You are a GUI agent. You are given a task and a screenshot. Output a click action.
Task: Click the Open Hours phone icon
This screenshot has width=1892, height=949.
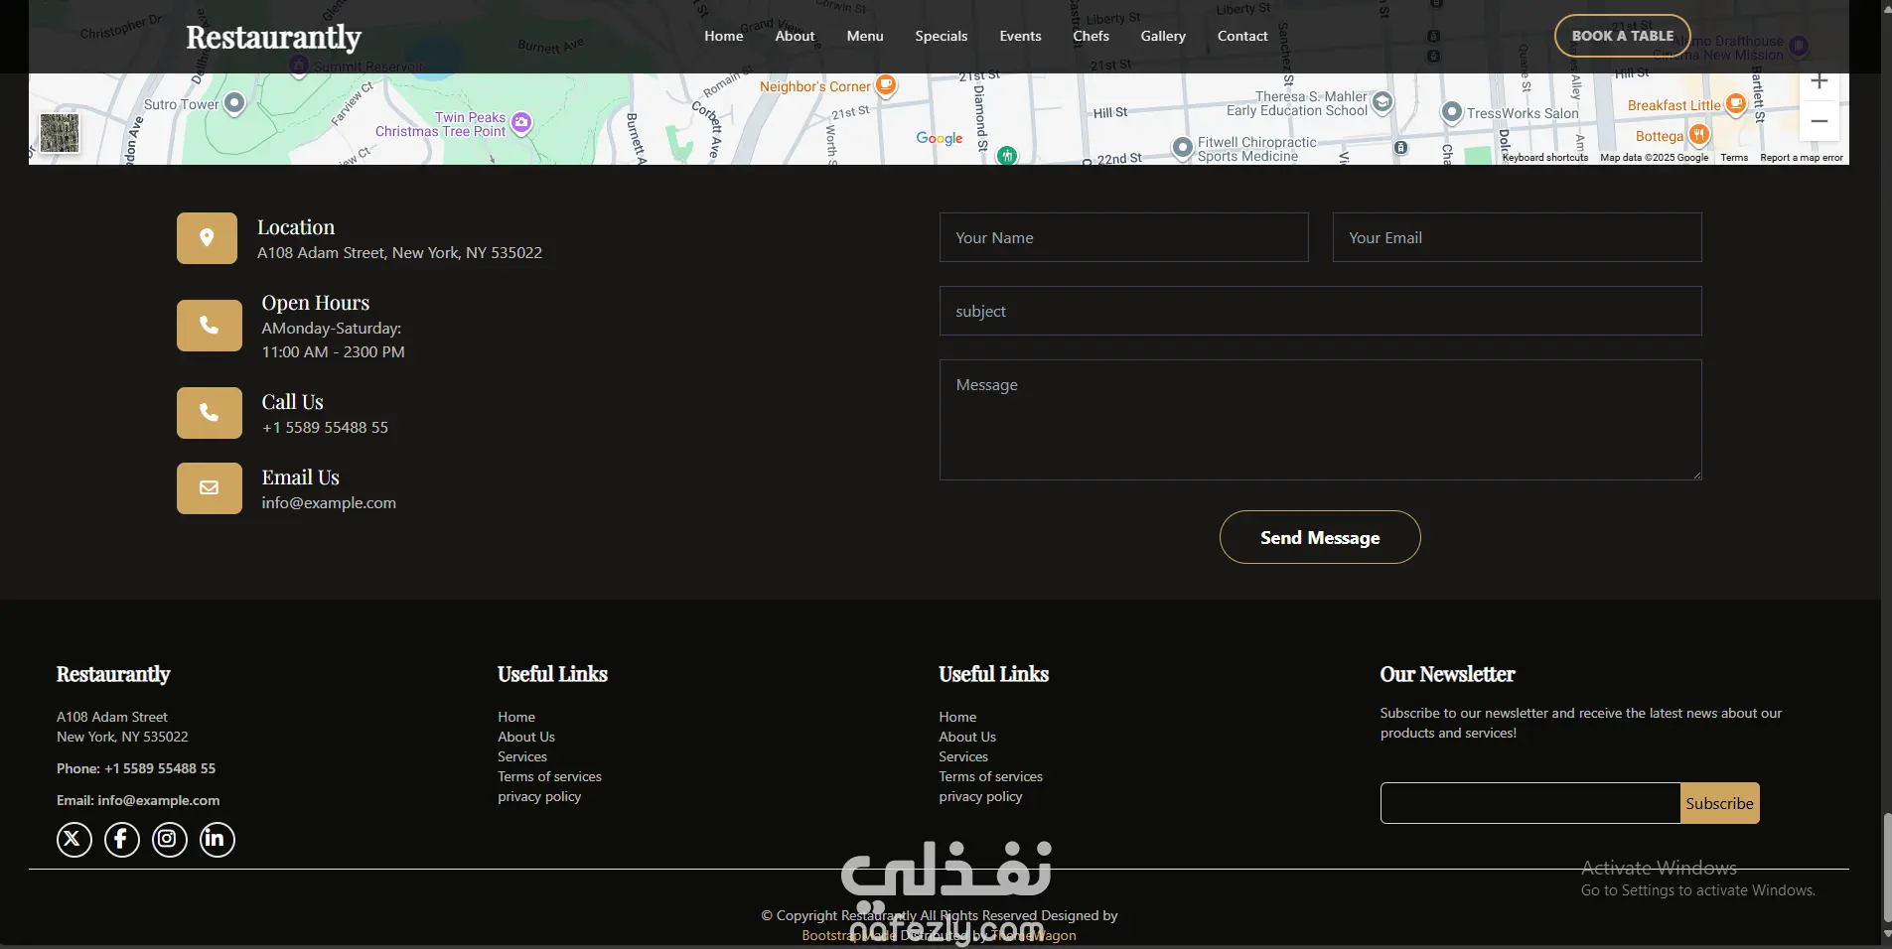(x=209, y=326)
